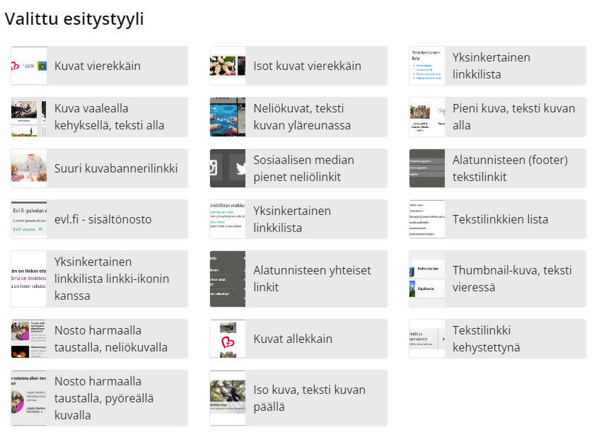The image size is (599, 437).
Task: Pick 'Yksinkertainen linkkilista' option with blue bullet-list thumbnail
Action: point(497,66)
